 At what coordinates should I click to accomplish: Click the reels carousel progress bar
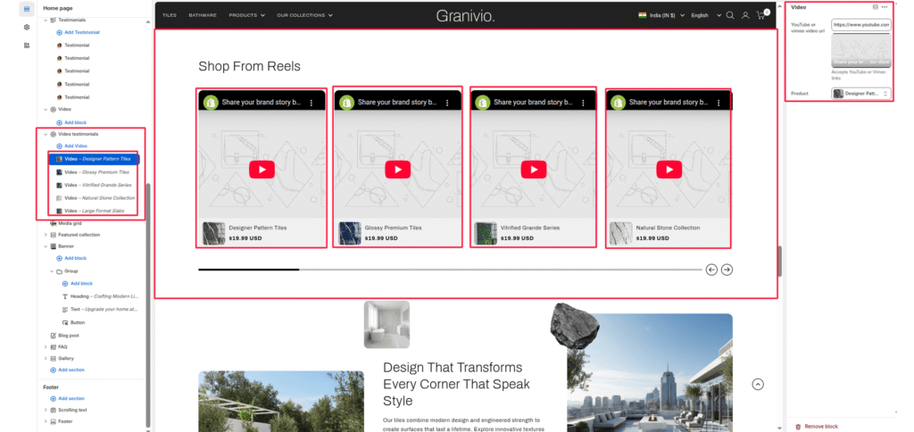446,270
